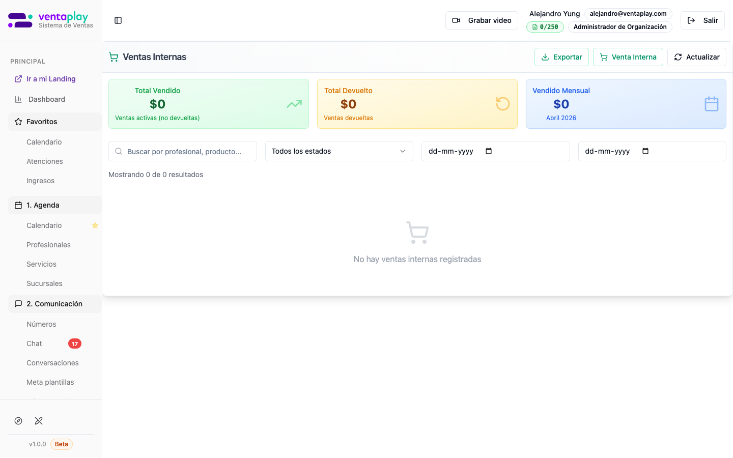The height and width of the screenshot is (458, 733).
Task: Click the Vendido Mensual calendar icon
Action: [711, 104]
